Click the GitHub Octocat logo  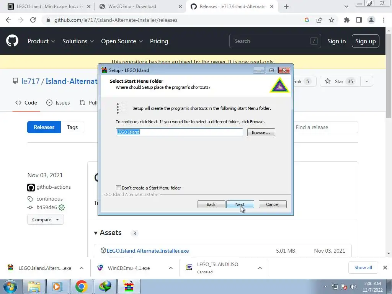(x=12, y=41)
